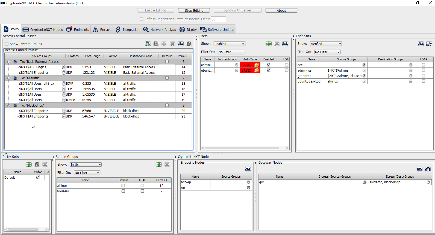Open Source Groups Filter On dropdown

[87, 173]
